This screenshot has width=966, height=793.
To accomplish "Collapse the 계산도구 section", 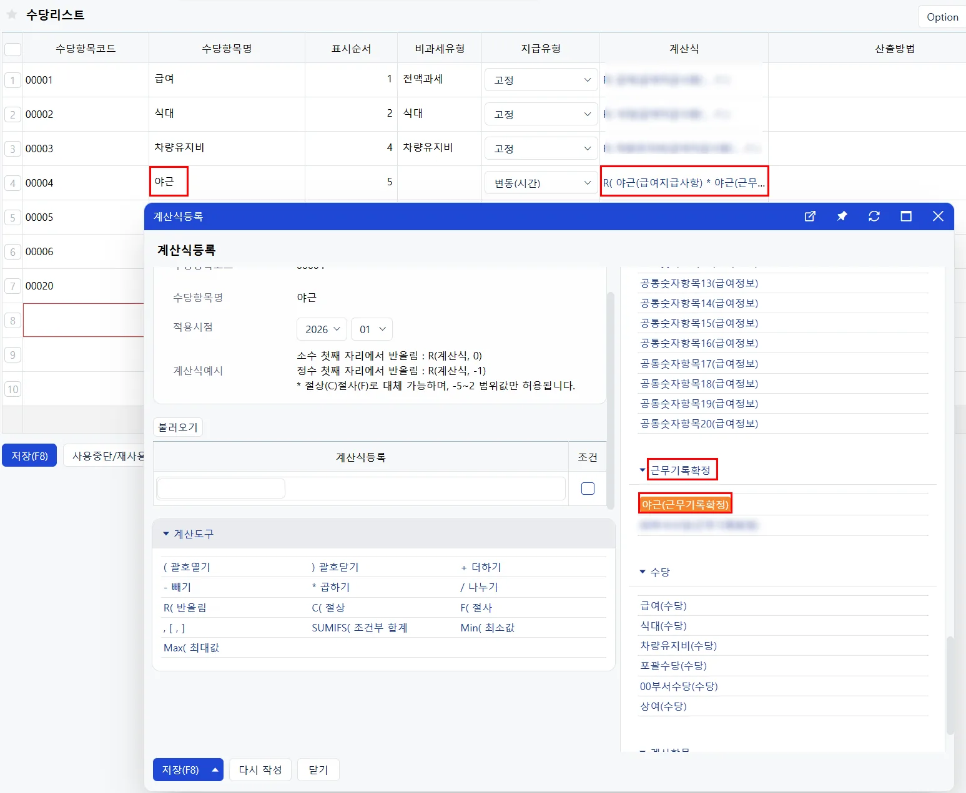I will click(x=166, y=534).
